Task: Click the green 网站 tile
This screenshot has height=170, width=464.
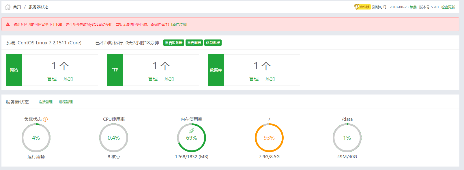Action: [x=14, y=70]
